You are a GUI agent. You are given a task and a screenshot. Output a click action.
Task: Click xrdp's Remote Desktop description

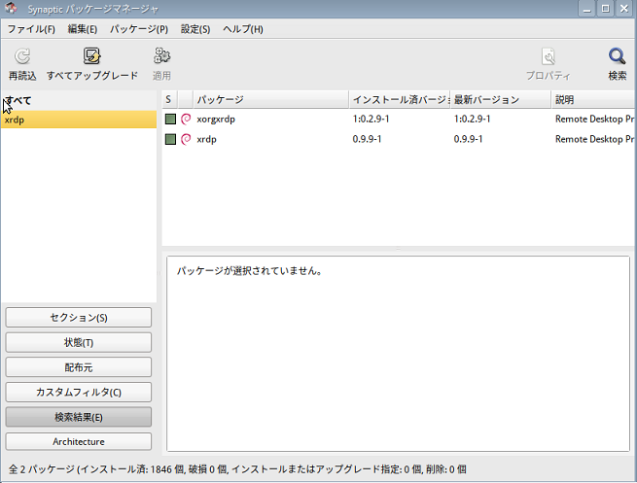(x=594, y=139)
